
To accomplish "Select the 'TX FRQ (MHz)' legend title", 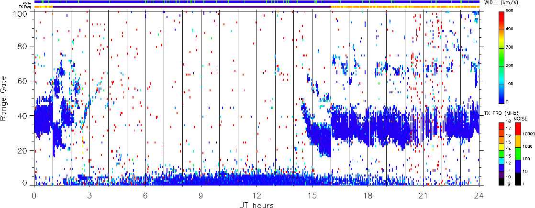I will click(x=499, y=113).
